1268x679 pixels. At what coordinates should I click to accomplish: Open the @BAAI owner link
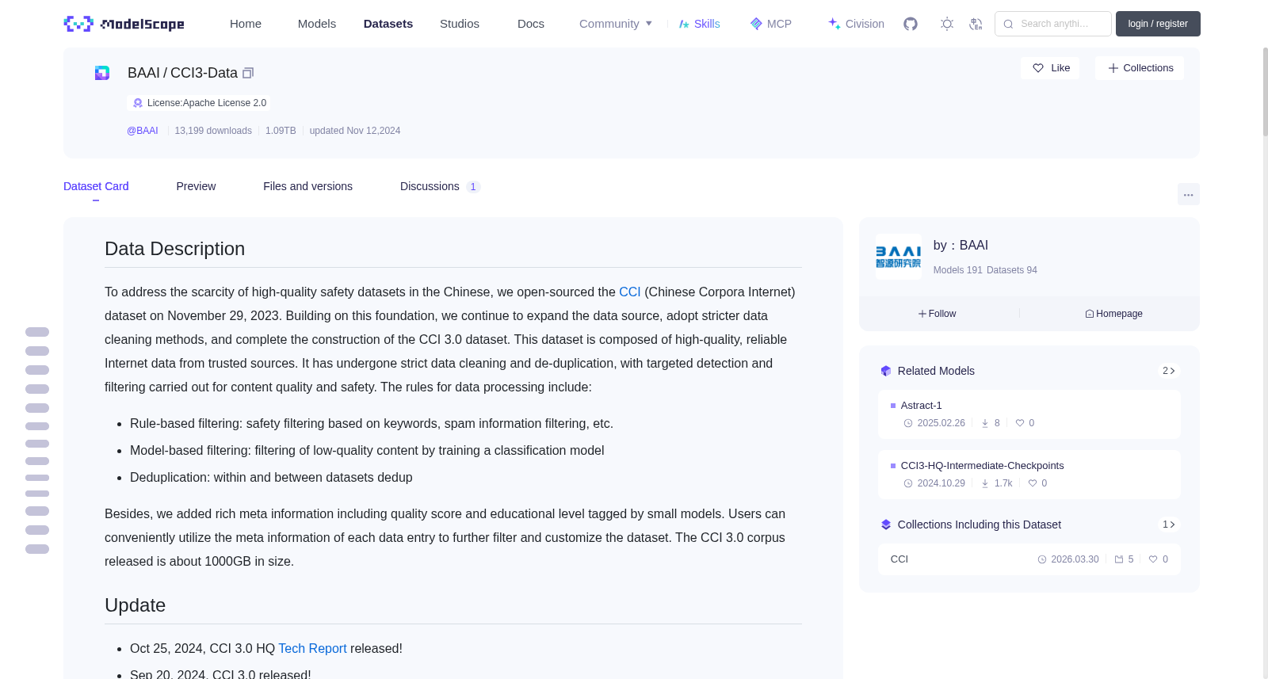coord(143,131)
